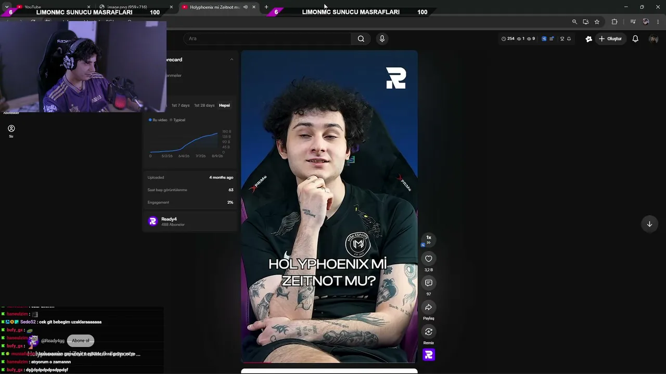Viewport: 666px width, 374px height.
Task: Open the browser profile avatar
Action: (646, 22)
